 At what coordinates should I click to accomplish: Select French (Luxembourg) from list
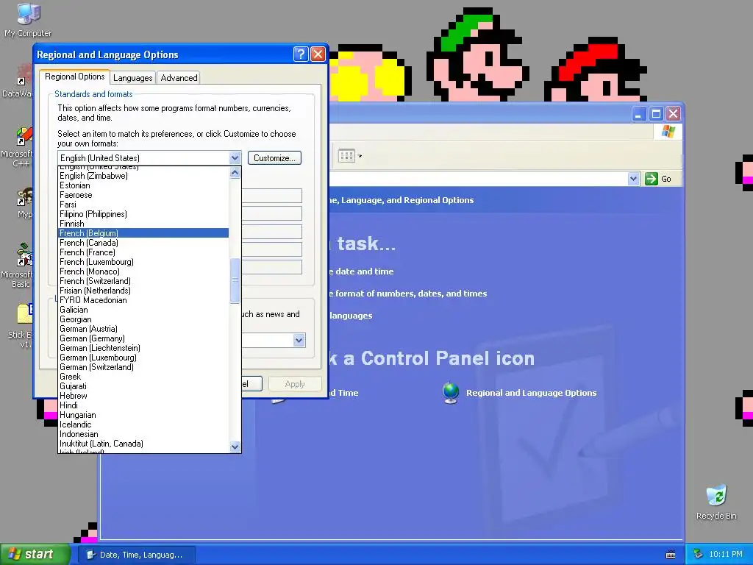143,262
